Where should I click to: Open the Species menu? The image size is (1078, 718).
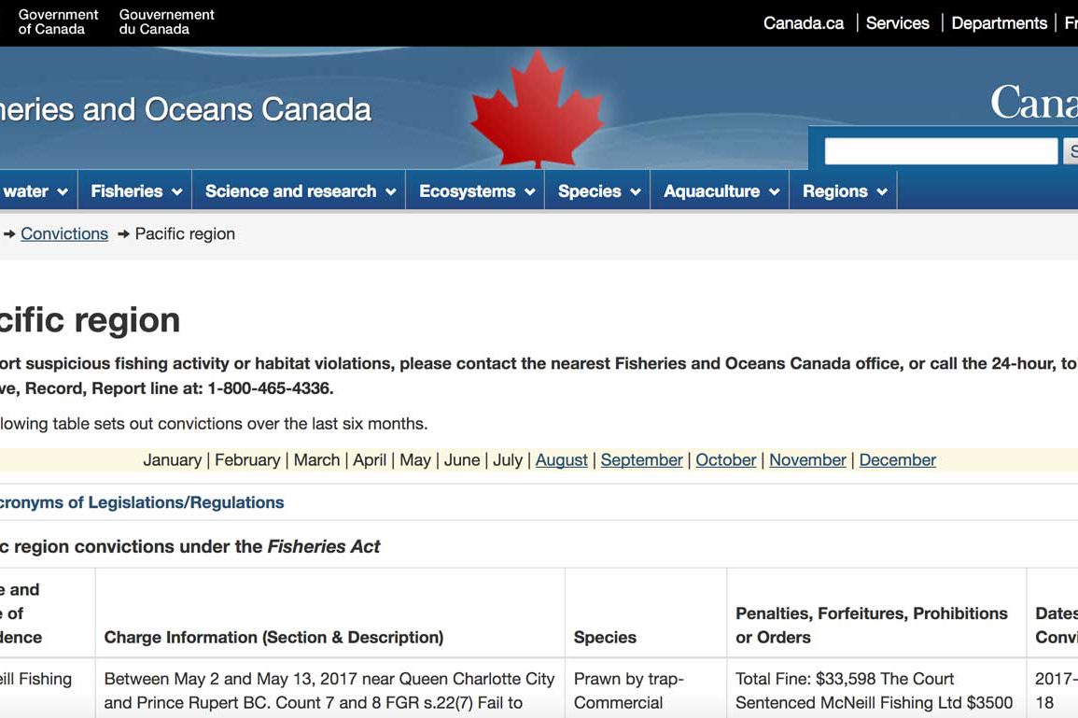[598, 190]
